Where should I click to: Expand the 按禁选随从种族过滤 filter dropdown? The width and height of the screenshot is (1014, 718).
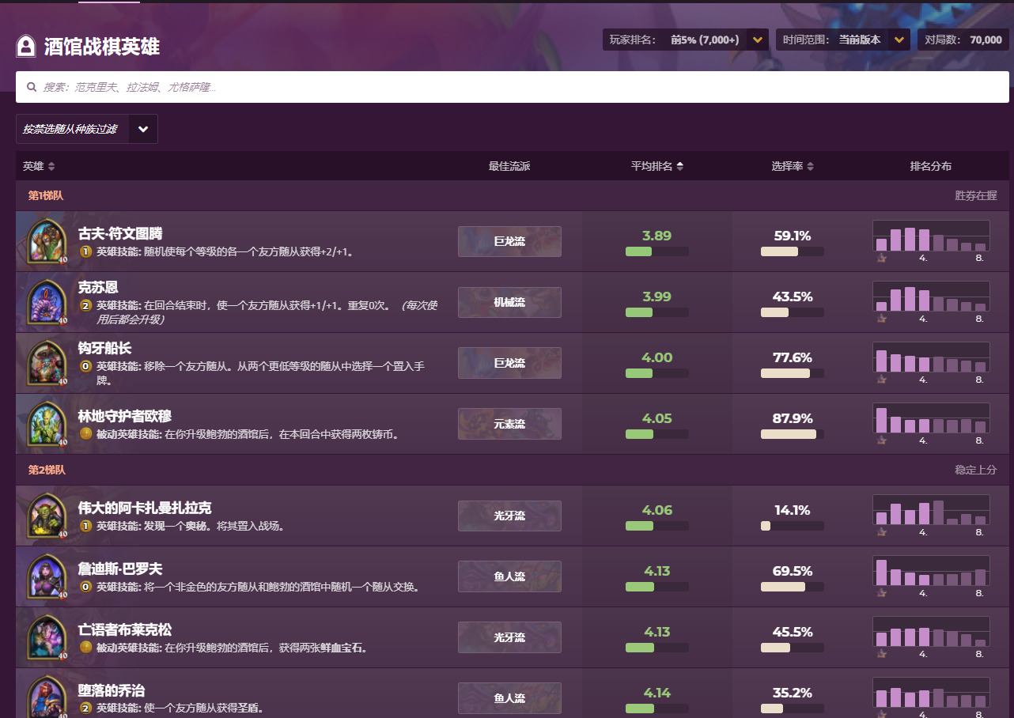click(x=143, y=129)
